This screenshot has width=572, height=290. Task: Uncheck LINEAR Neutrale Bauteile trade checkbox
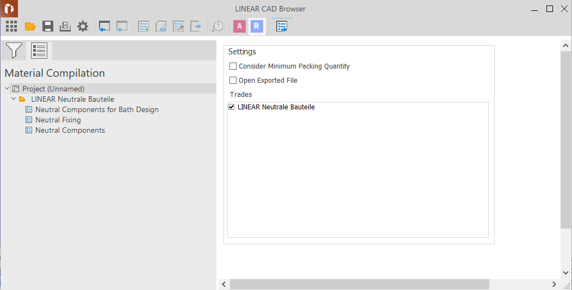coord(231,107)
